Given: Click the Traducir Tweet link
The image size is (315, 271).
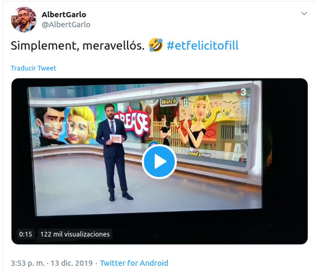Looking at the screenshot, I should (x=34, y=68).
